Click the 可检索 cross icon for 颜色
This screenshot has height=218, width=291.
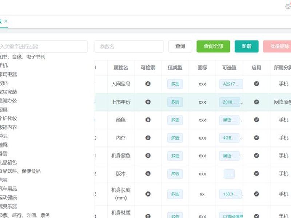[x=148, y=120]
